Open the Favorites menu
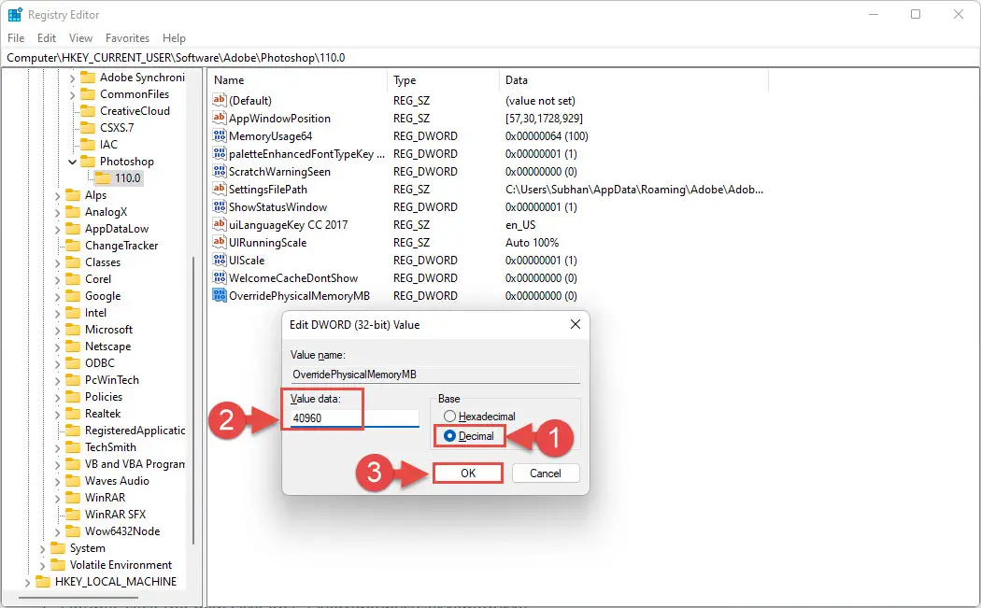The width and height of the screenshot is (981, 608). click(127, 38)
